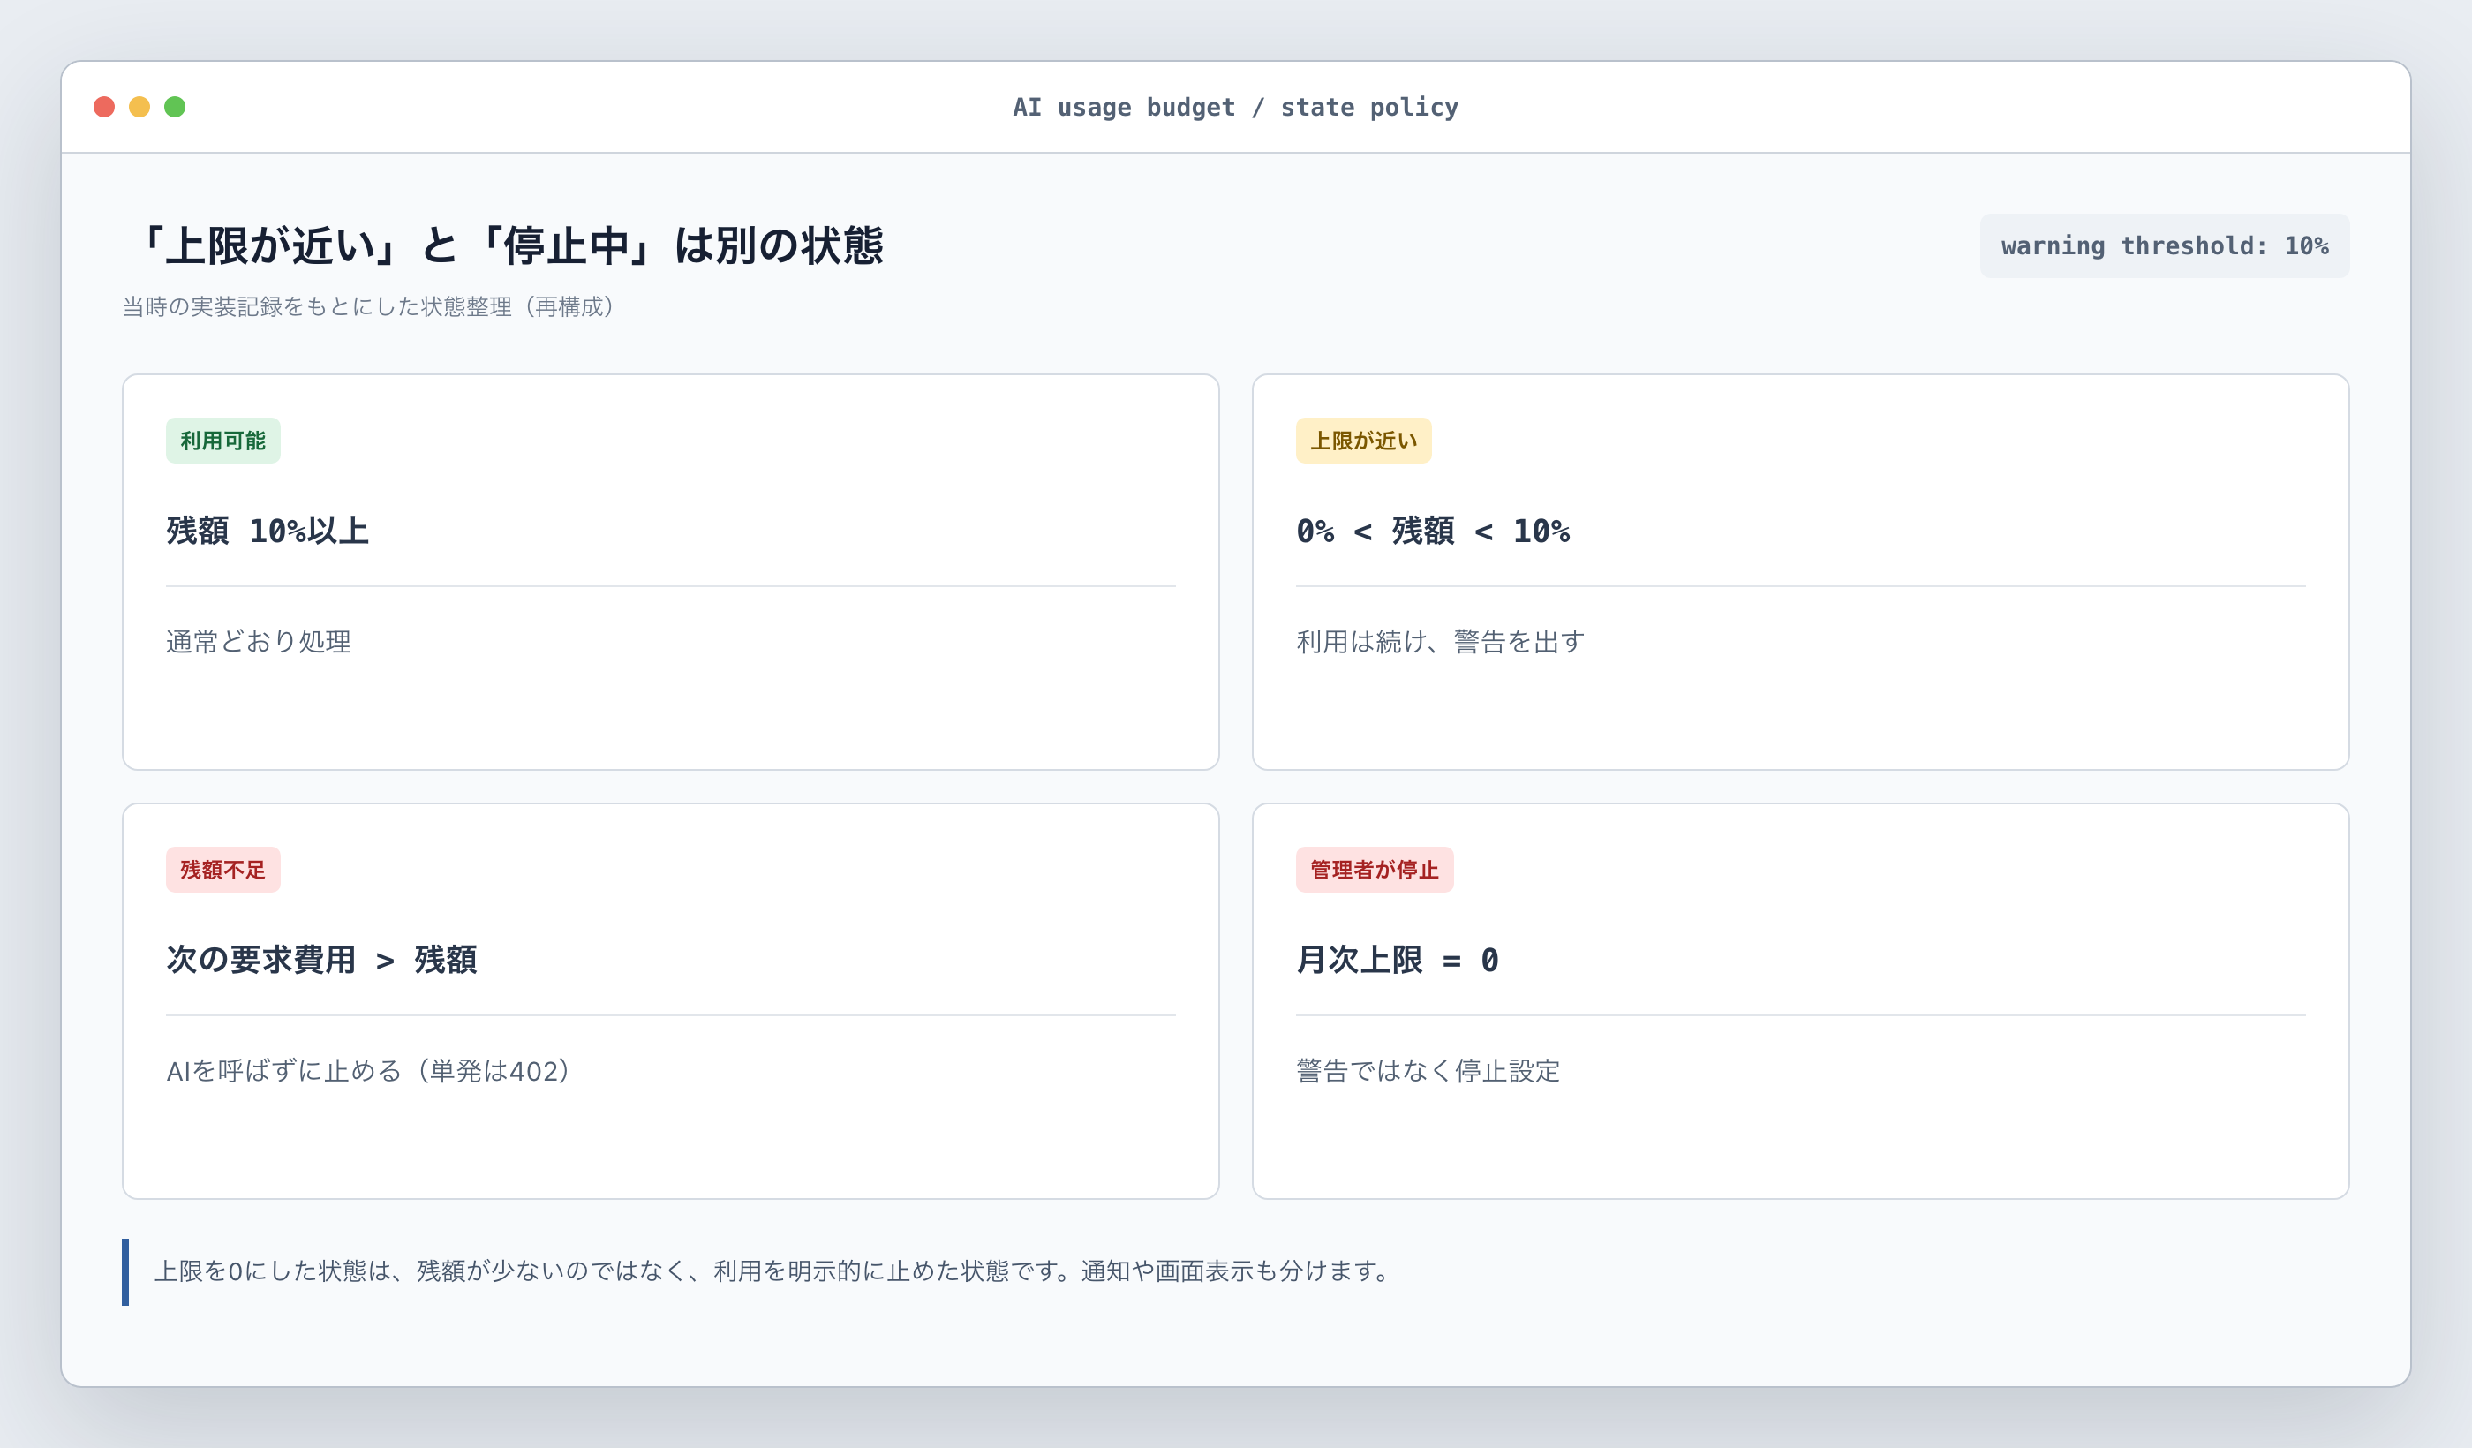This screenshot has width=2472, height=1448.
Task: Click the yellow minimize window button
Action: click(x=139, y=107)
